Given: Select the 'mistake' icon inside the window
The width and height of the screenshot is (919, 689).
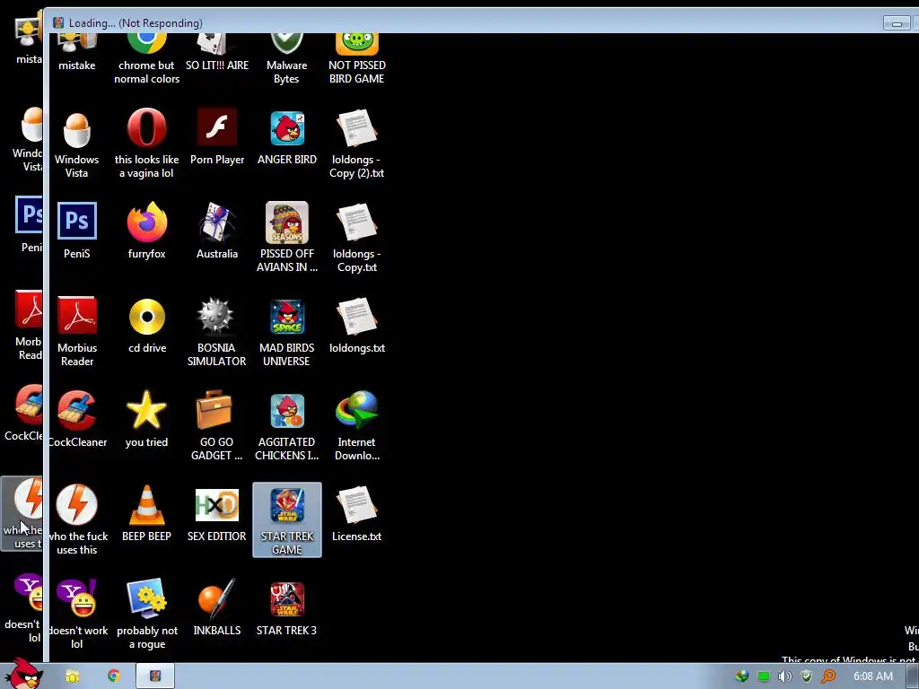Looking at the screenshot, I should pos(77,45).
